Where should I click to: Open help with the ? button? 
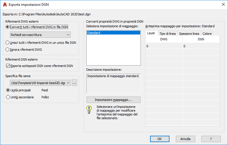[211, 139]
